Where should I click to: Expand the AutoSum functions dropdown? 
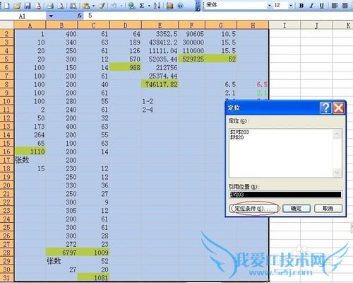pyautogui.click(x=149, y=6)
